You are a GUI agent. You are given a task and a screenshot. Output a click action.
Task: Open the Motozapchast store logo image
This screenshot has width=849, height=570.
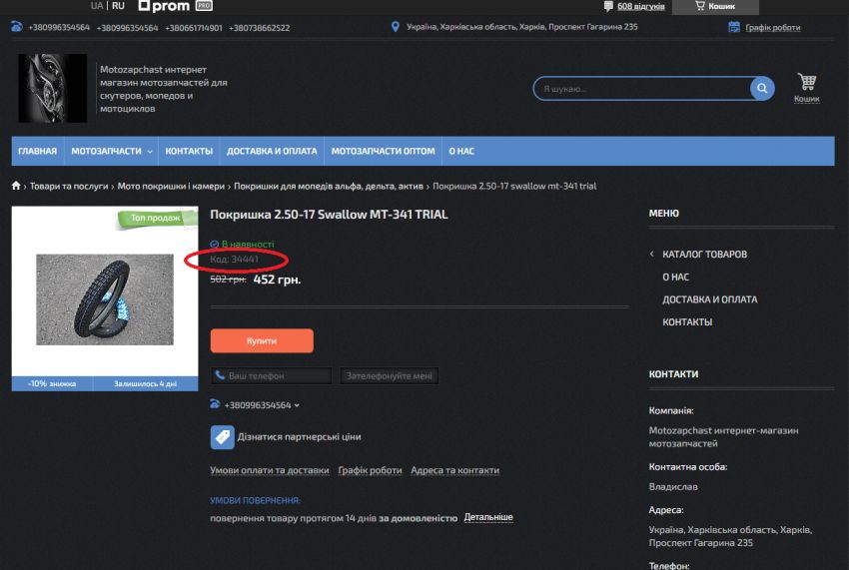[52, 88]
